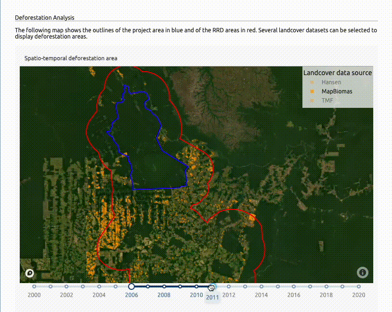Select year 2008 on the timeline
This screenshot has width=392, height=312.
pyautogui.click(x=164, y=286)
